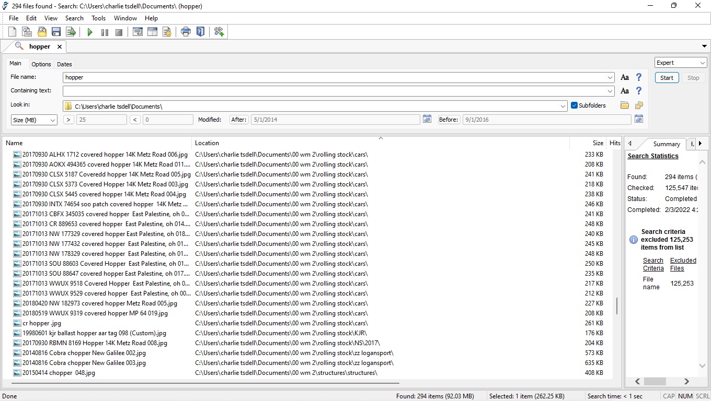Viewport: 711px width, 401px height.
Task: Toggle the After modified date button
Action: point(238,120)
